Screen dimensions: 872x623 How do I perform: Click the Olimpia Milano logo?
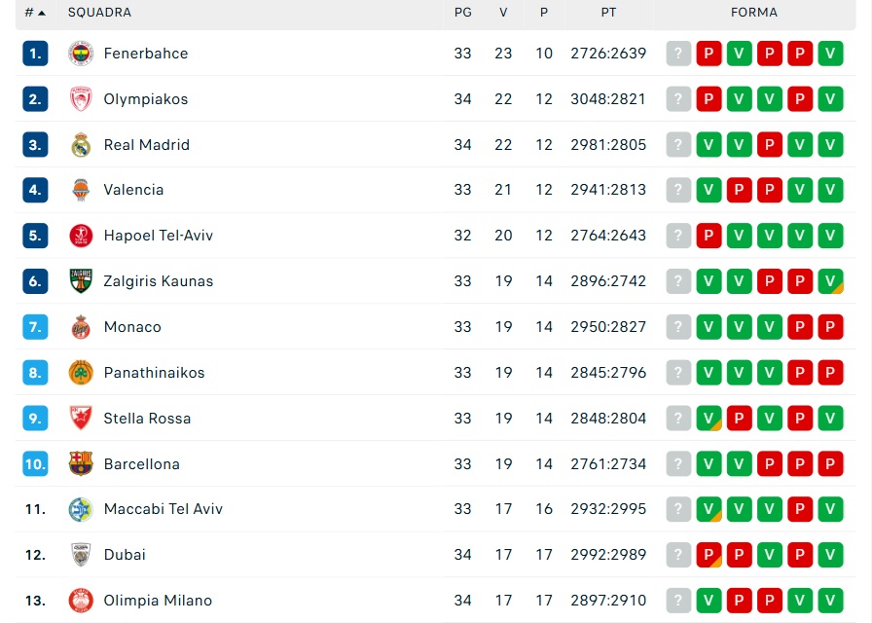click(x=81, y=601)
